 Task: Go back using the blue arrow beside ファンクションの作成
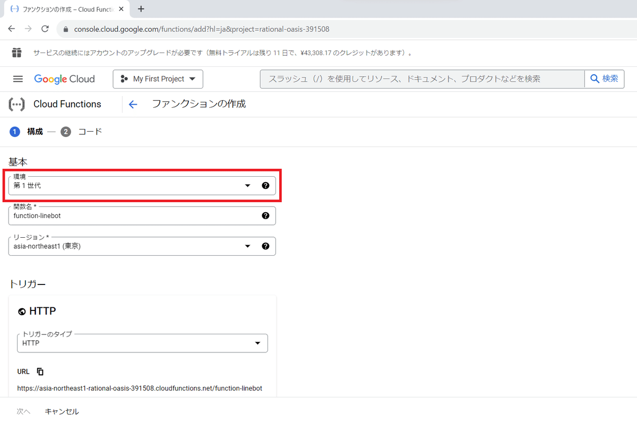[x=133, y=105]
